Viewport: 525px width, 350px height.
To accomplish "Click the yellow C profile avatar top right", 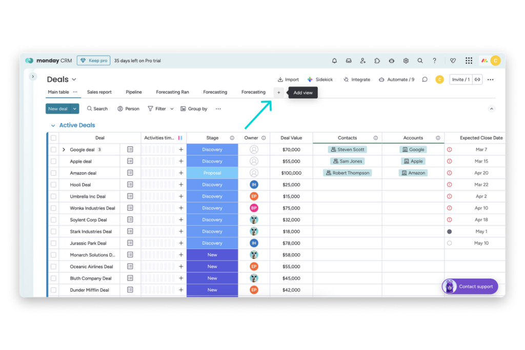I will click(x=495, y=60).
